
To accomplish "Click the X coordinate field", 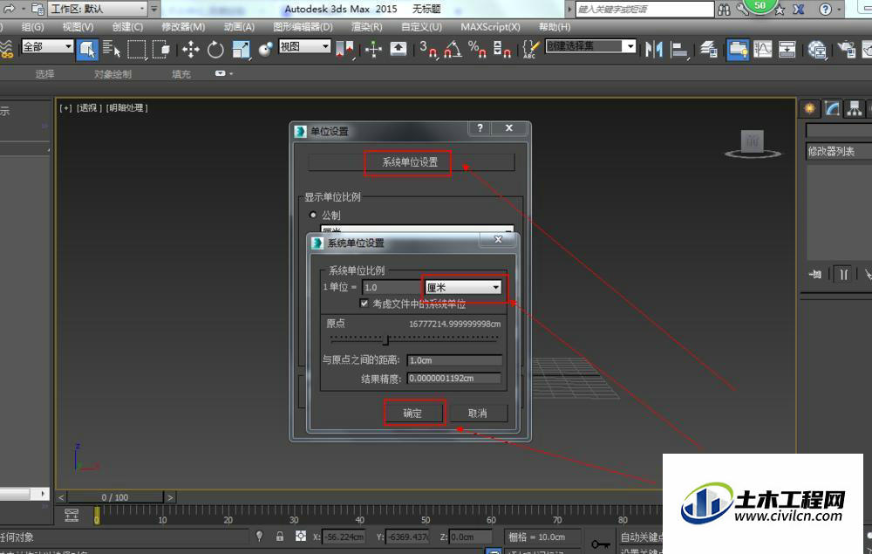I will pyautogui.click(x=344, y=537).
